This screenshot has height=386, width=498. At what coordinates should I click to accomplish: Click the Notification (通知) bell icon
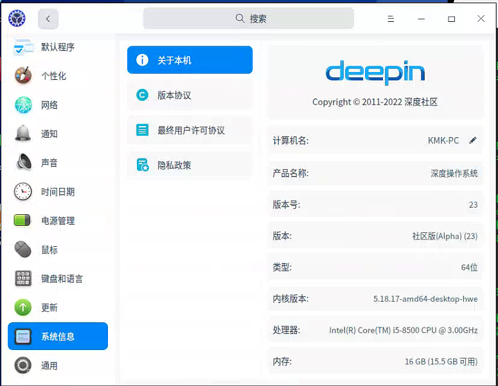(23, 134)
